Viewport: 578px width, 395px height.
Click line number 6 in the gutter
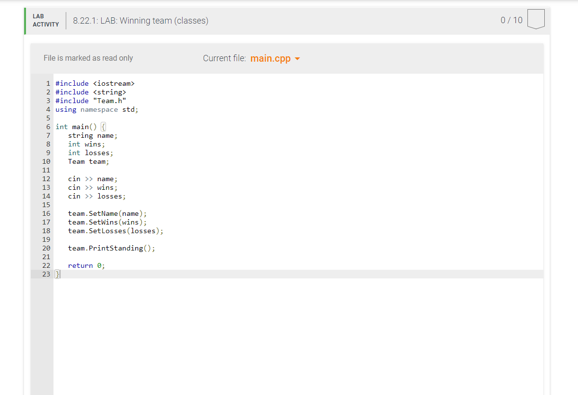click(x=48, y=127)
